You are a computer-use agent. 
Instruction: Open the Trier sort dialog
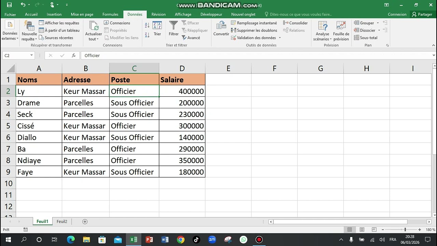coord(157,29)
